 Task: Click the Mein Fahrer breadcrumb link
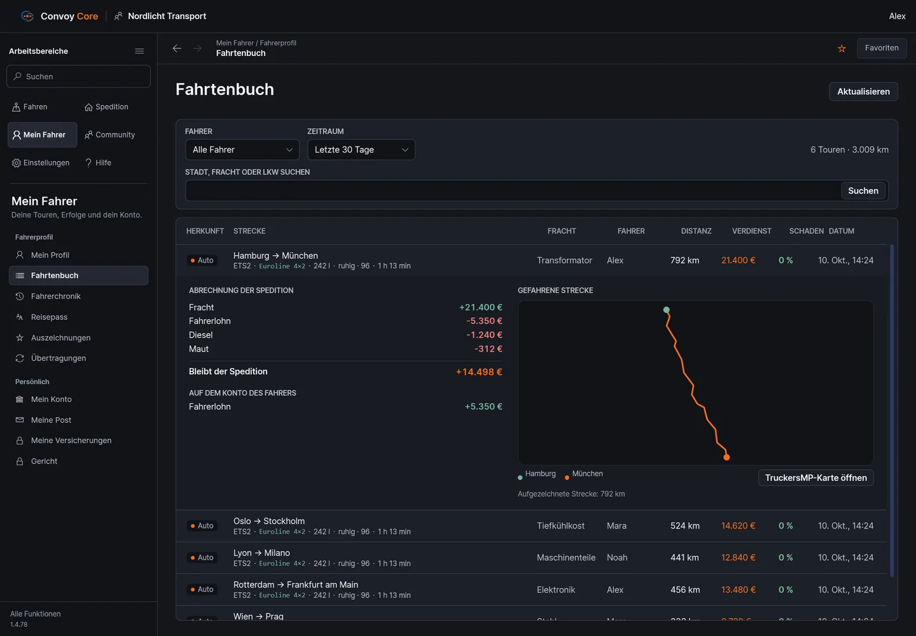tap(235, 43)
